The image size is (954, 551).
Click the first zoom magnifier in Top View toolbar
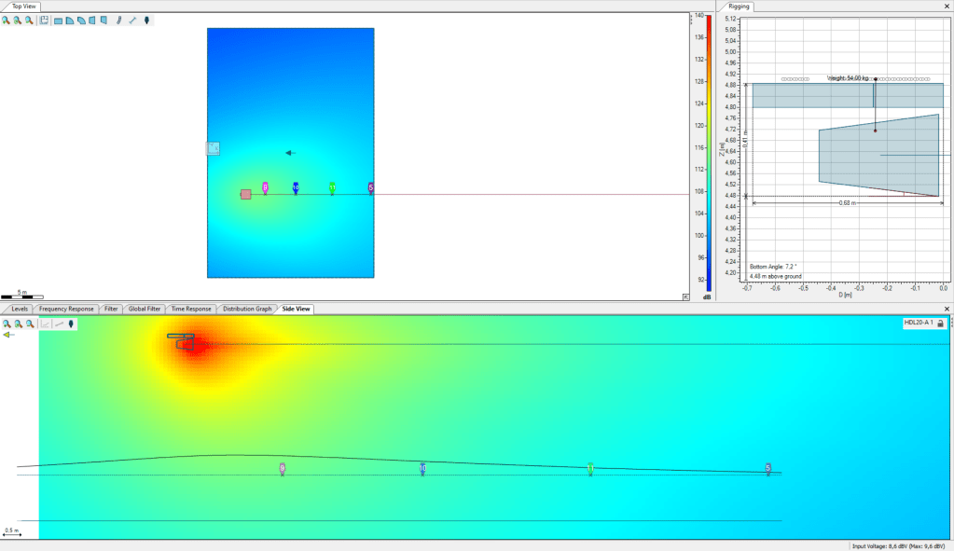pos(7,20)
